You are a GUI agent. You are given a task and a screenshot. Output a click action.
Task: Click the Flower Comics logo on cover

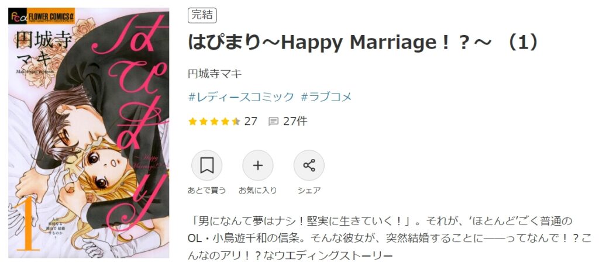point(42,16)
